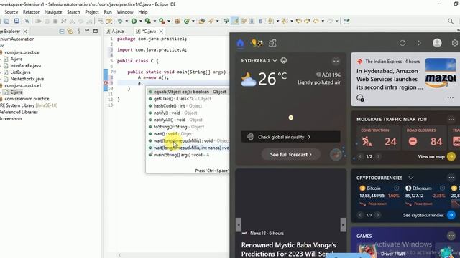This screenshot has width=460, height=258.
Task: Expand CRYPTOCURRENCIES dropdown chevron
Action: [x=411, y=178]
